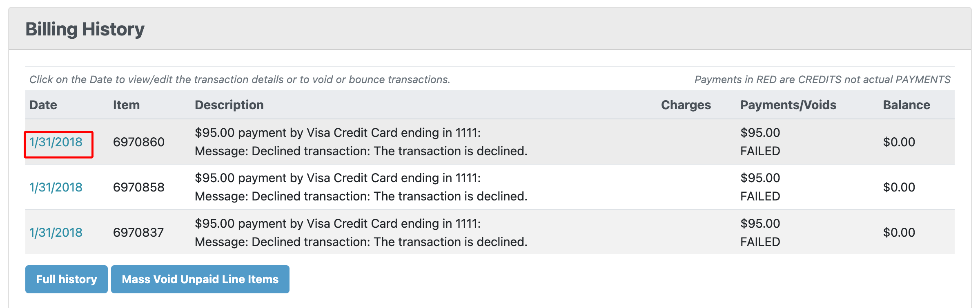Screen dimensions: 980x308
Task: Open the 1/31/2018 date link for item 6970858
Action: pos(56,187)
